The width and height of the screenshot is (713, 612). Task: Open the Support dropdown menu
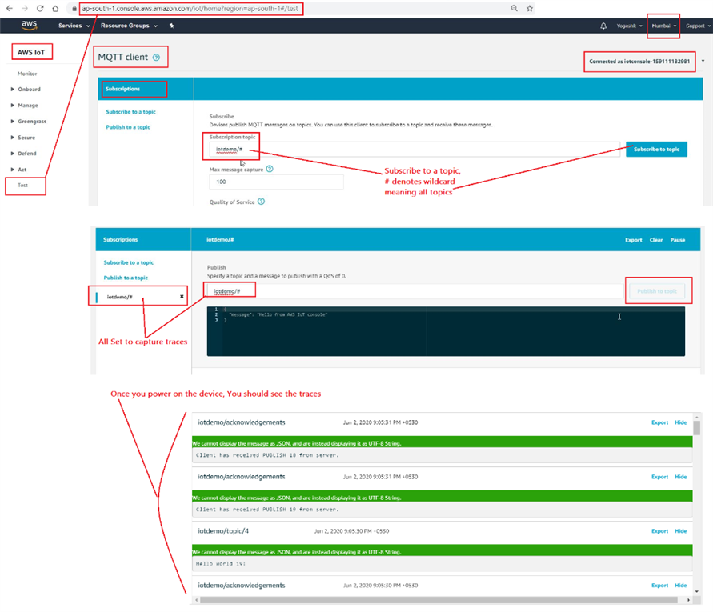(698, 26)
